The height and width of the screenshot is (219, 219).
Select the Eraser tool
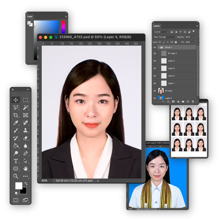(26, 138)
